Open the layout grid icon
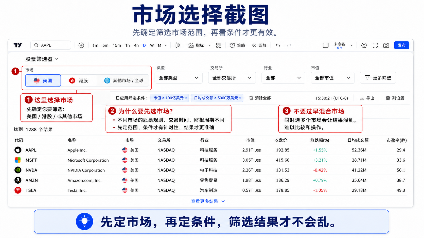Image resolution: width=424 pixels, height=238 pixels. click(x=219, y=45)
